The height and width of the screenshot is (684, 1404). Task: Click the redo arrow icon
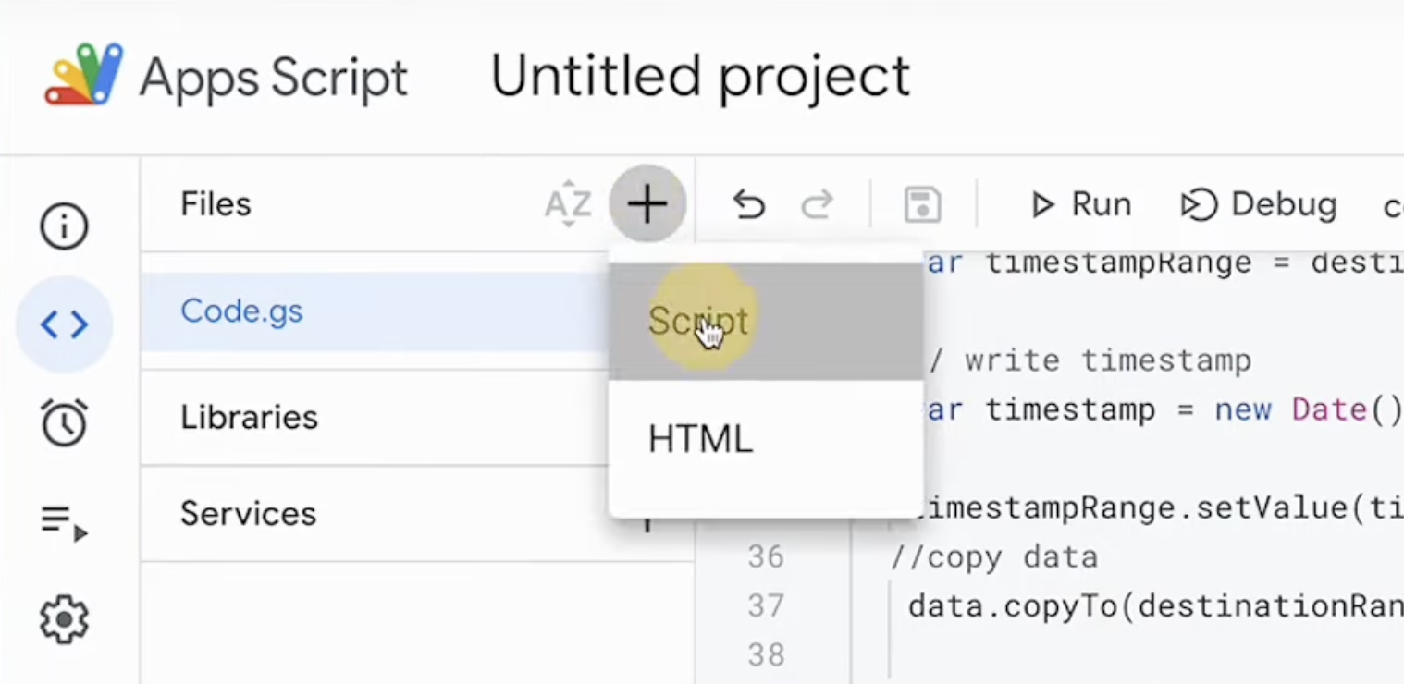pyautogui.click(x=817, y=204)
